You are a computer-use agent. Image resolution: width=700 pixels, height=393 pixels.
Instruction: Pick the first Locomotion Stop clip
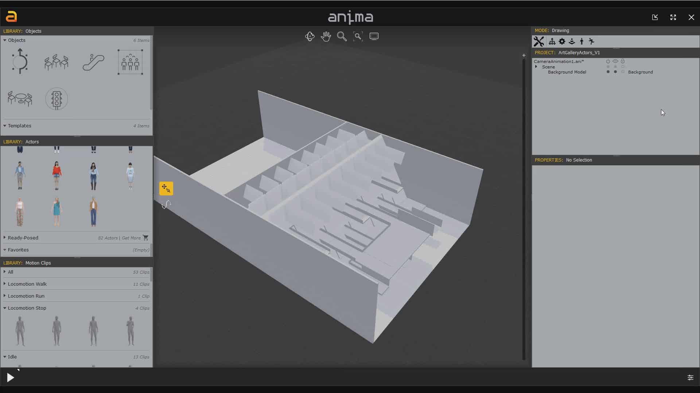(20, 331)
